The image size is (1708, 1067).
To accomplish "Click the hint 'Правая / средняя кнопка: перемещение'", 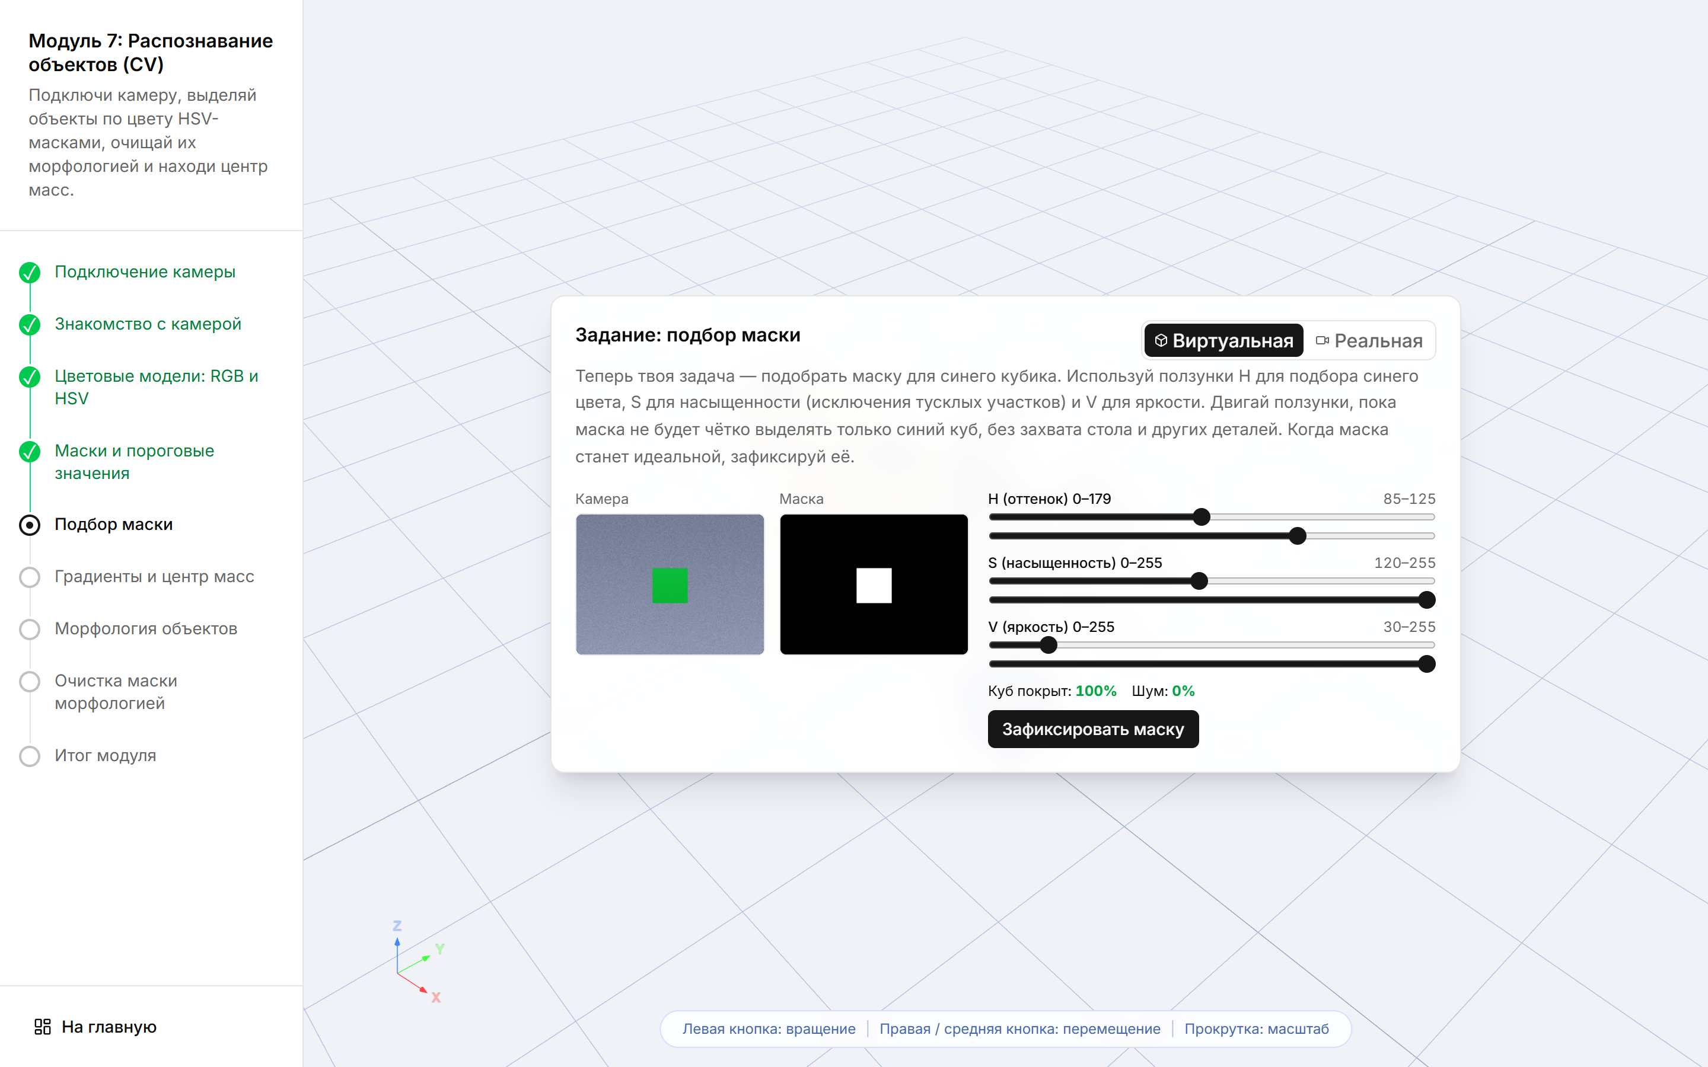I will point(1020,1029).
